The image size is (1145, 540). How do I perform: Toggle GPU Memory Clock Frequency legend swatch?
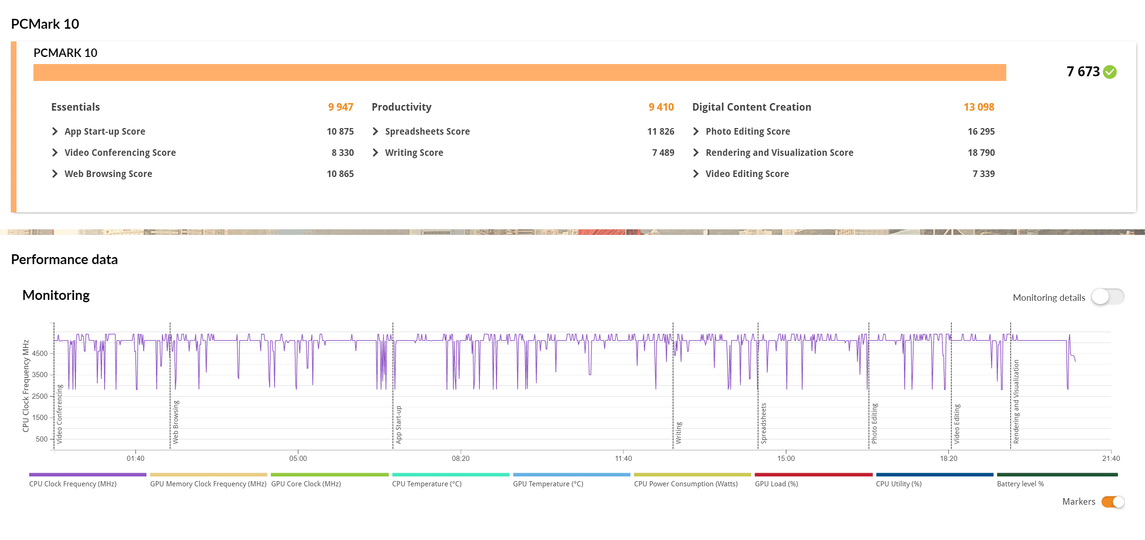point(209,475)
